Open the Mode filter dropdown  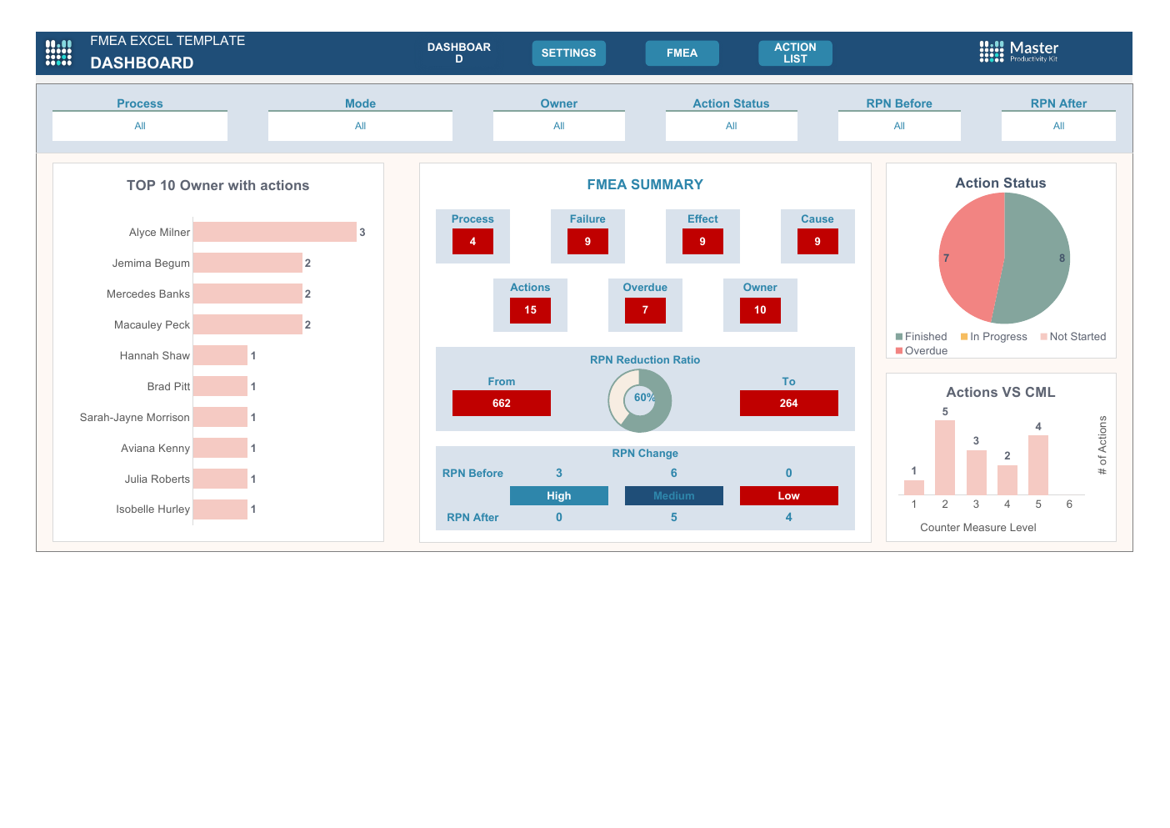[360, 126]
